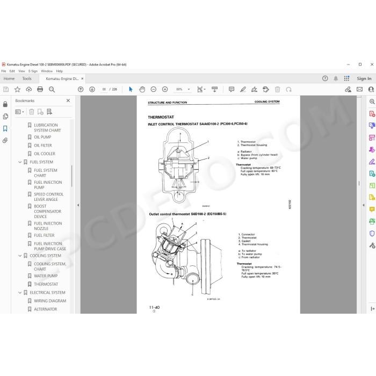The width and height of the screenshot is (376, 376).
Task: Open the find text magnifier icon
Action: point(52,90)
